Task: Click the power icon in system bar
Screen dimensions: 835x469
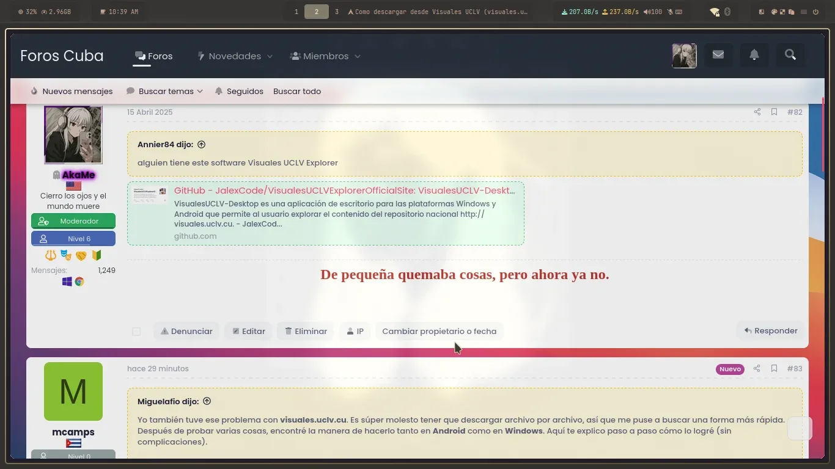Action: [815, 12]
